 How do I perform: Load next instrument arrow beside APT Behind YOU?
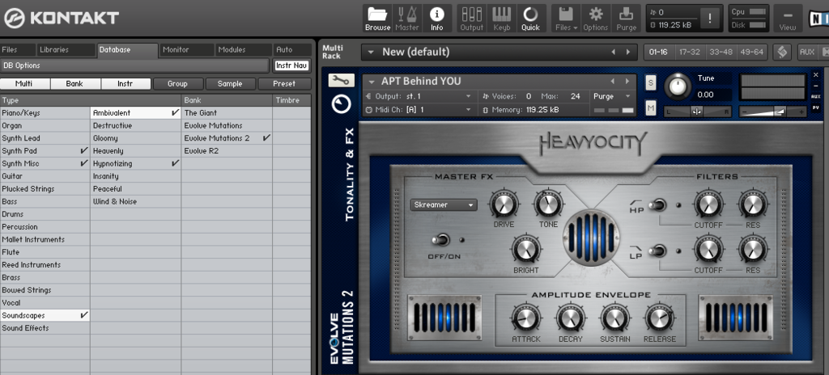click(627, 82)
